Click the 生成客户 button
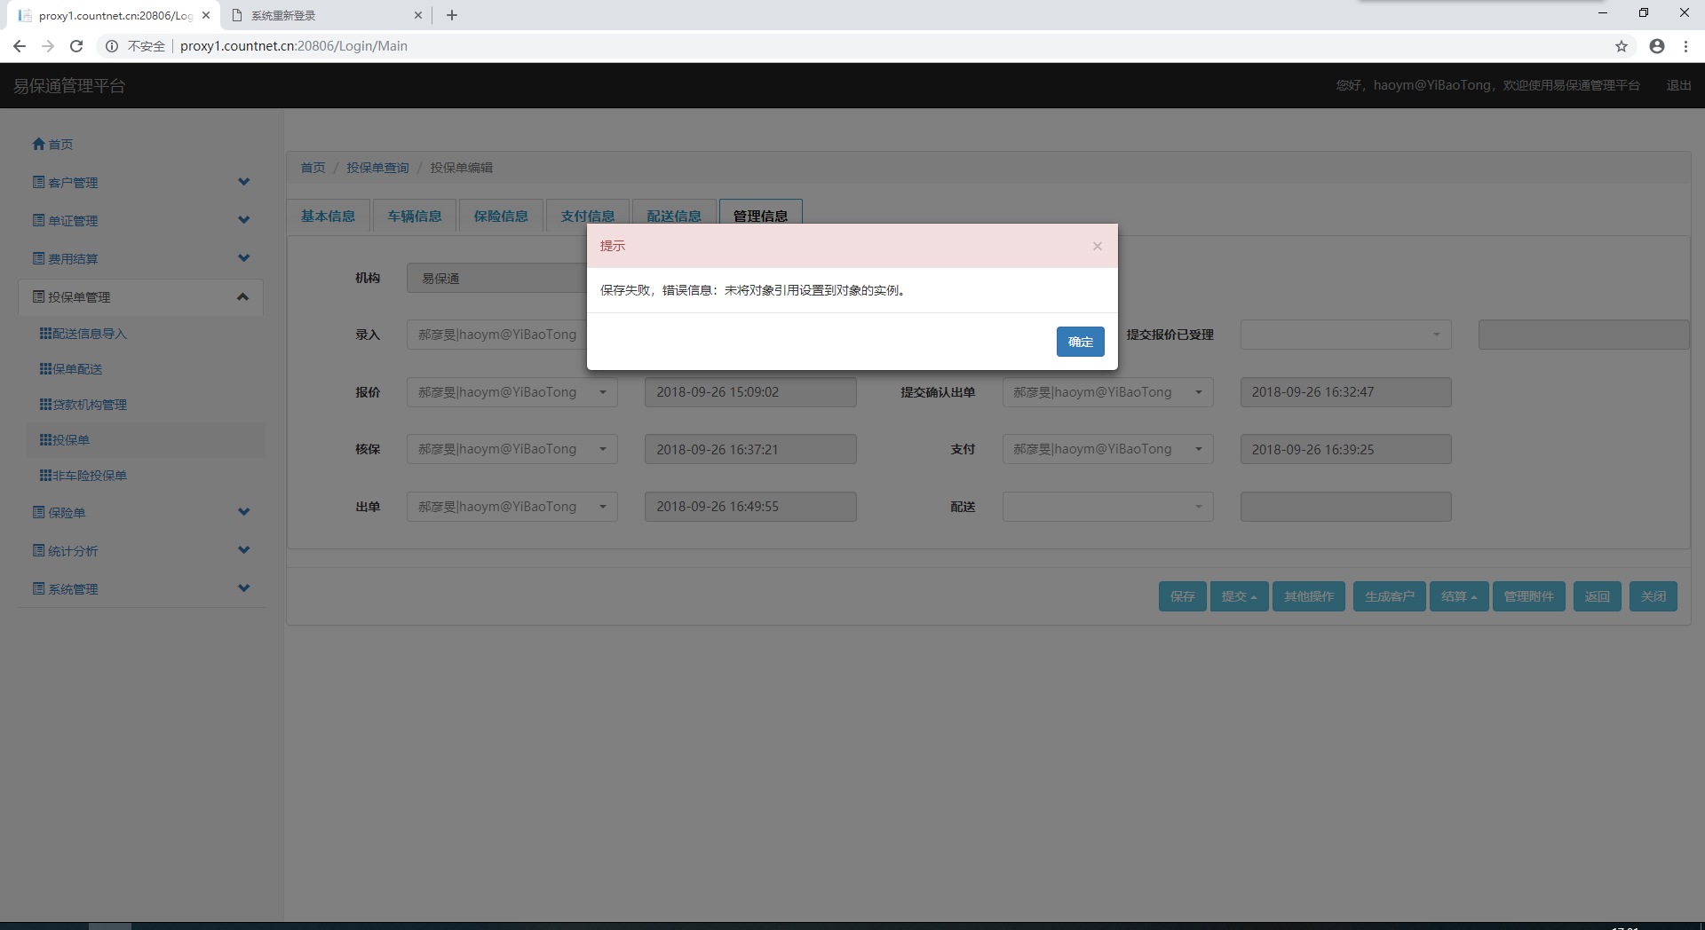Viewport: 1705px width, 930px height. pos(1390,596)
